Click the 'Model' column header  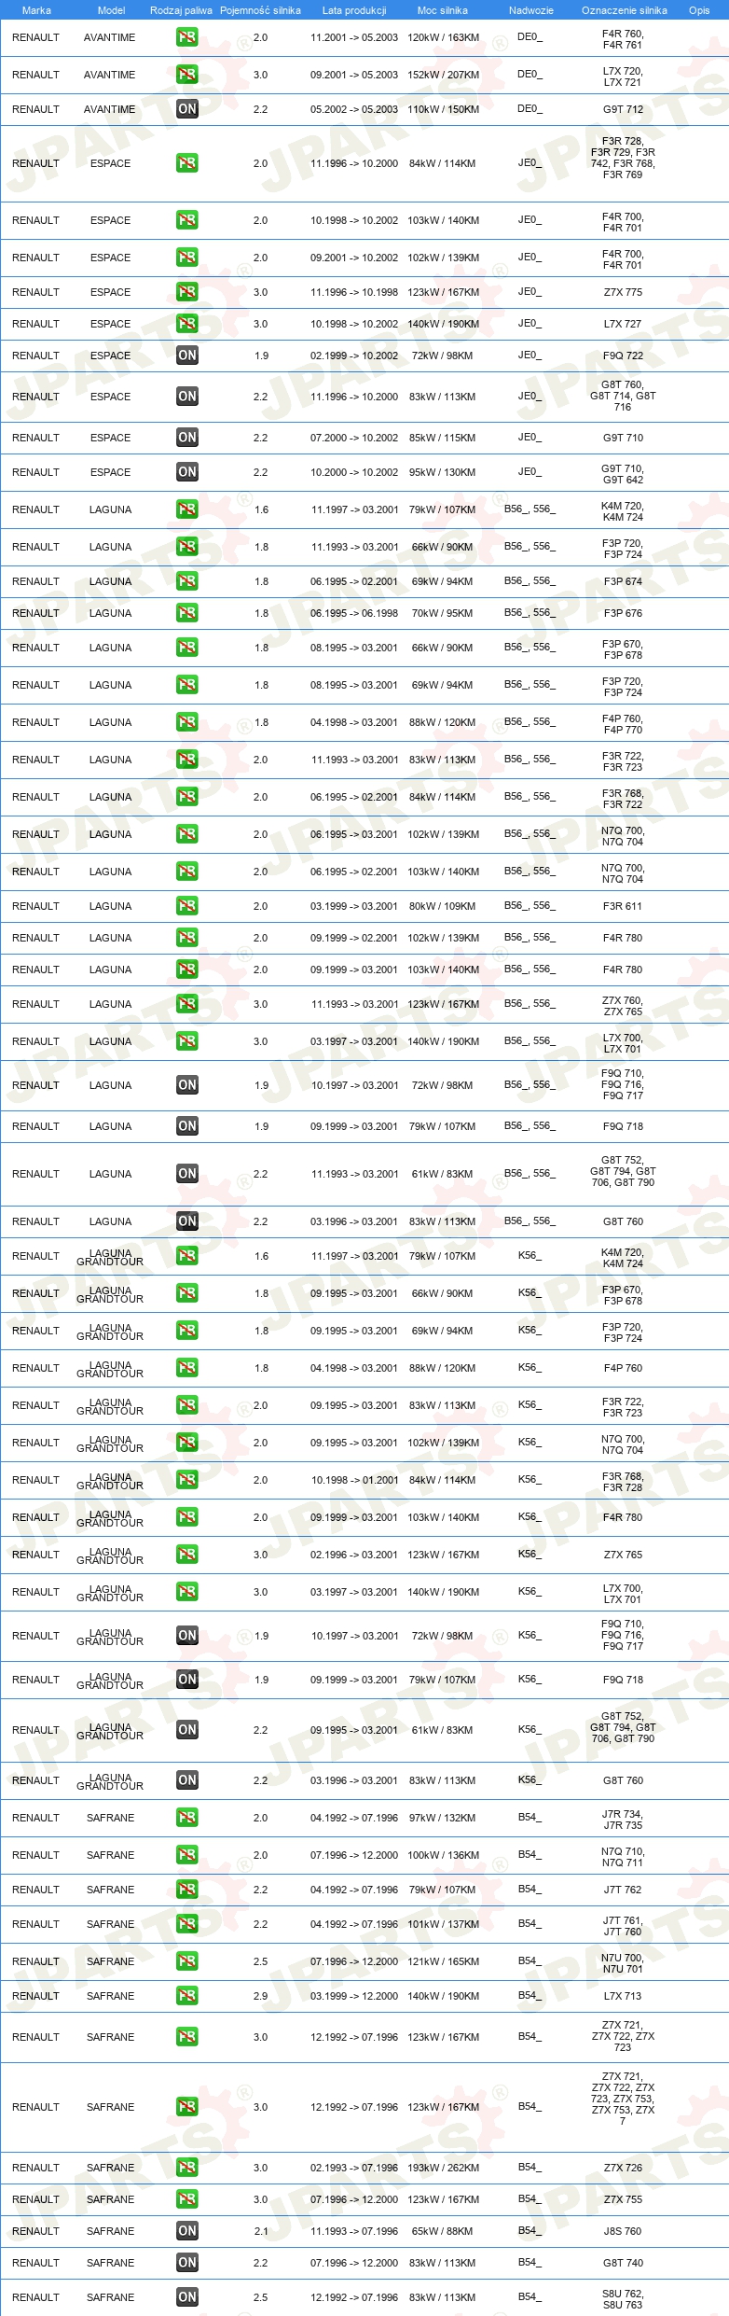[x=111, y=10]
